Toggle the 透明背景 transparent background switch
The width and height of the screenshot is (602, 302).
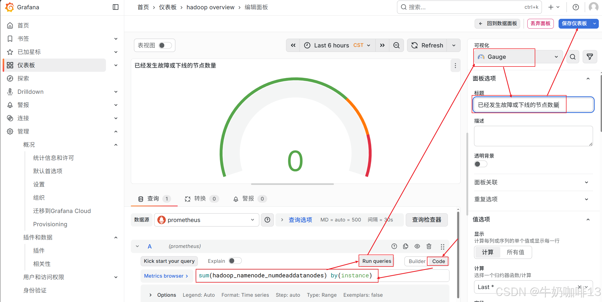[x=480, y=164]
